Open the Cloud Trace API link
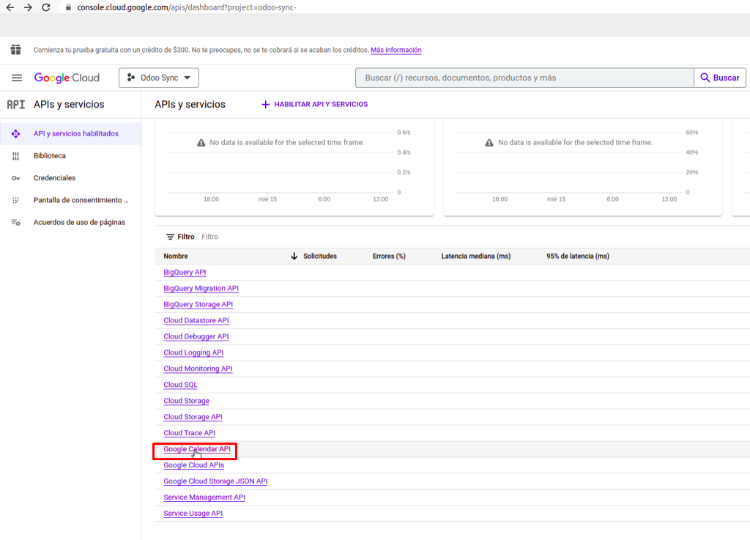The width and height of the screenshot is (750, 540). click(x=190, y=433)
